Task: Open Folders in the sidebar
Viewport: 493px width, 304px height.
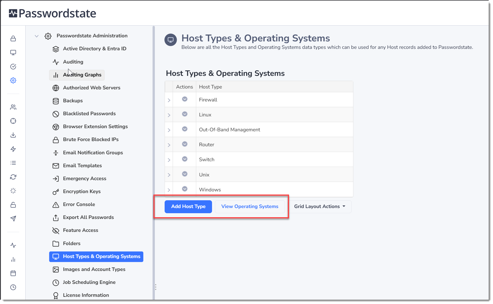Action: point(66,244)
